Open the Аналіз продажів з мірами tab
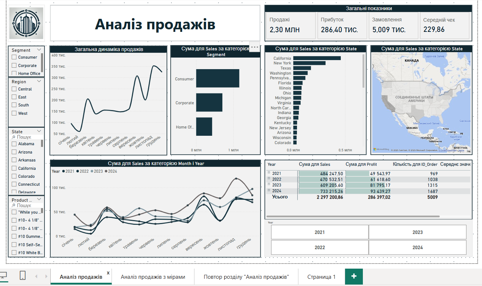Viewport: 482px width, 286px height. coord(153,277)
